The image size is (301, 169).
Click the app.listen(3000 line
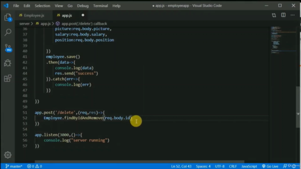click(58, 135)
